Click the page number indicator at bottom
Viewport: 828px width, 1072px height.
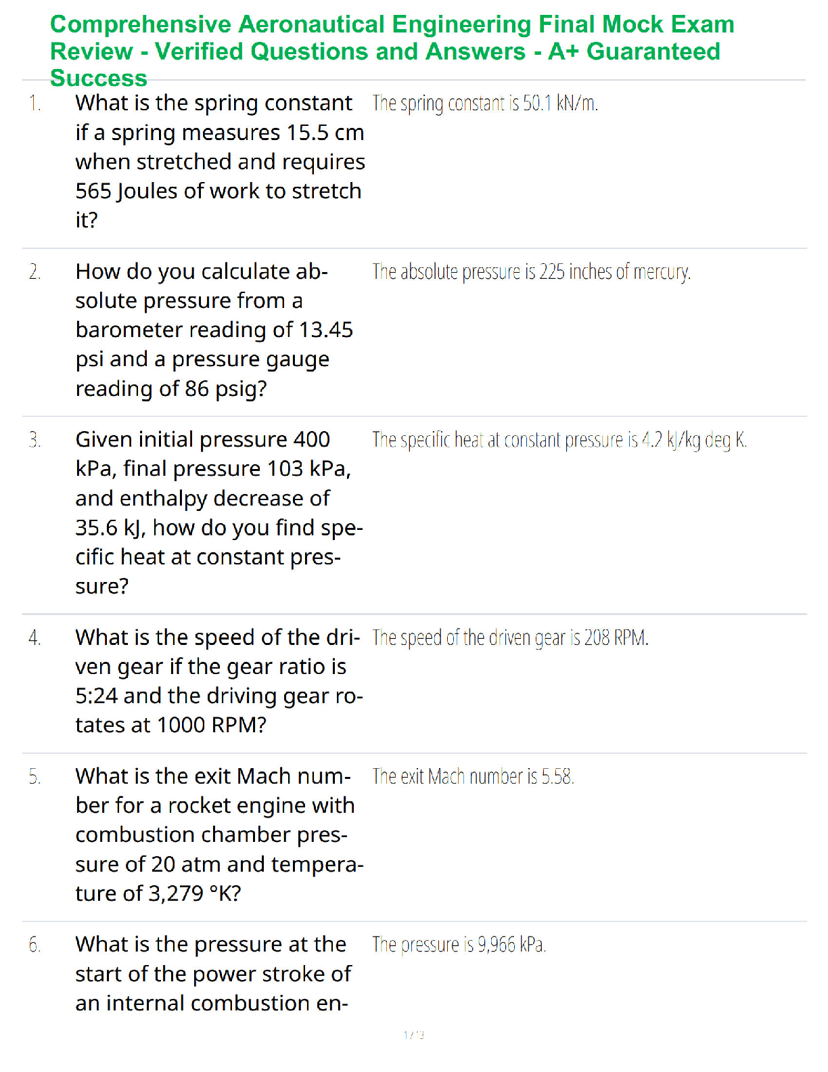click(414, 1035)
